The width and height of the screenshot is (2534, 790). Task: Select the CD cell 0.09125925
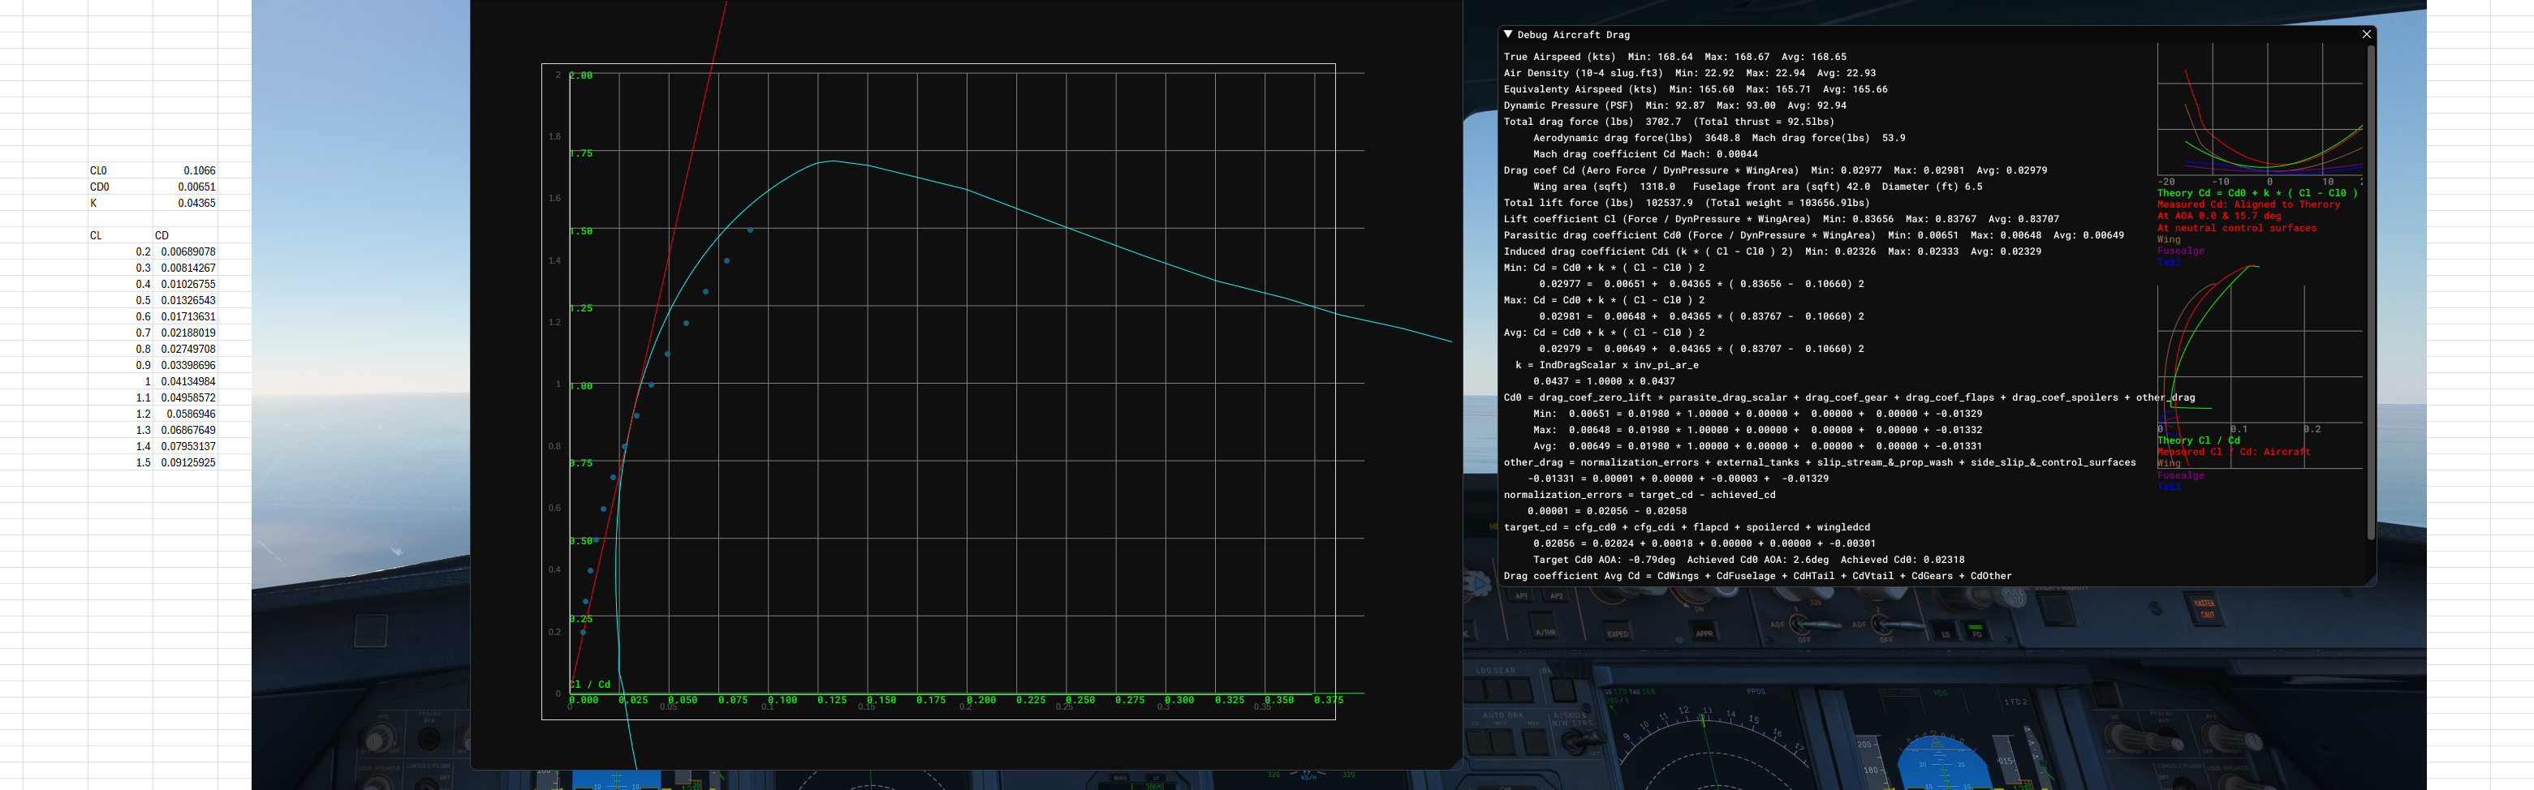(x=186, y=462)
